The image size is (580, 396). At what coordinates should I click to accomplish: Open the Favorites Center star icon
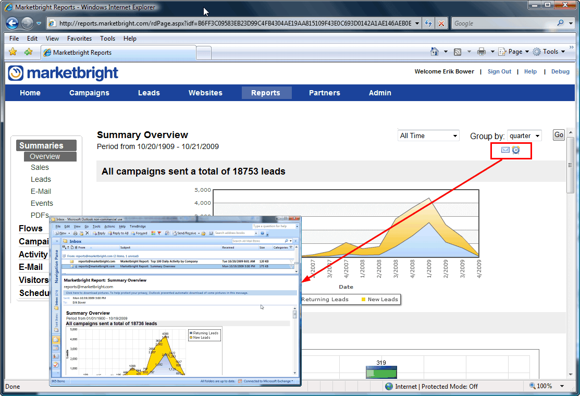13,52
